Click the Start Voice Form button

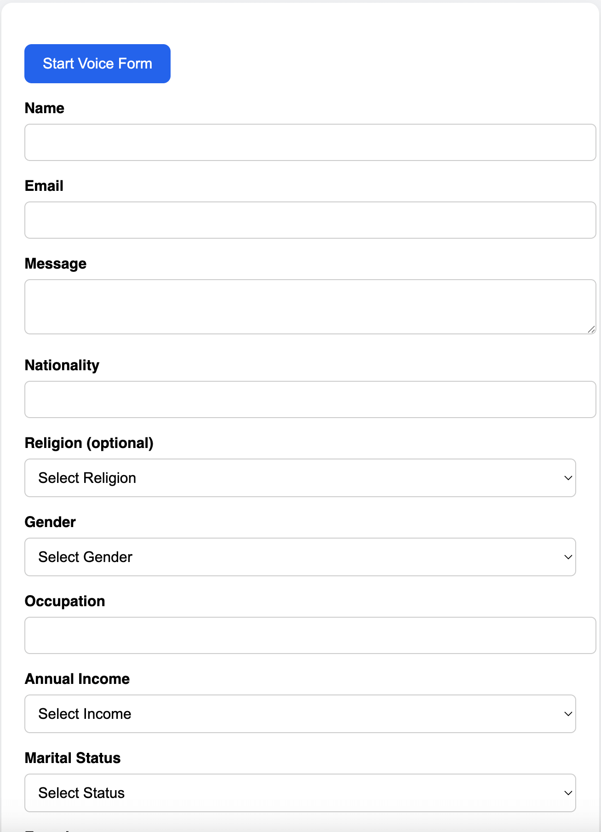[97, 63]
